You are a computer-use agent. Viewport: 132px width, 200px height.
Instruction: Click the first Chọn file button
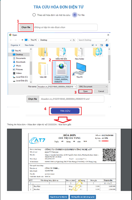click(x=26, y=27)
